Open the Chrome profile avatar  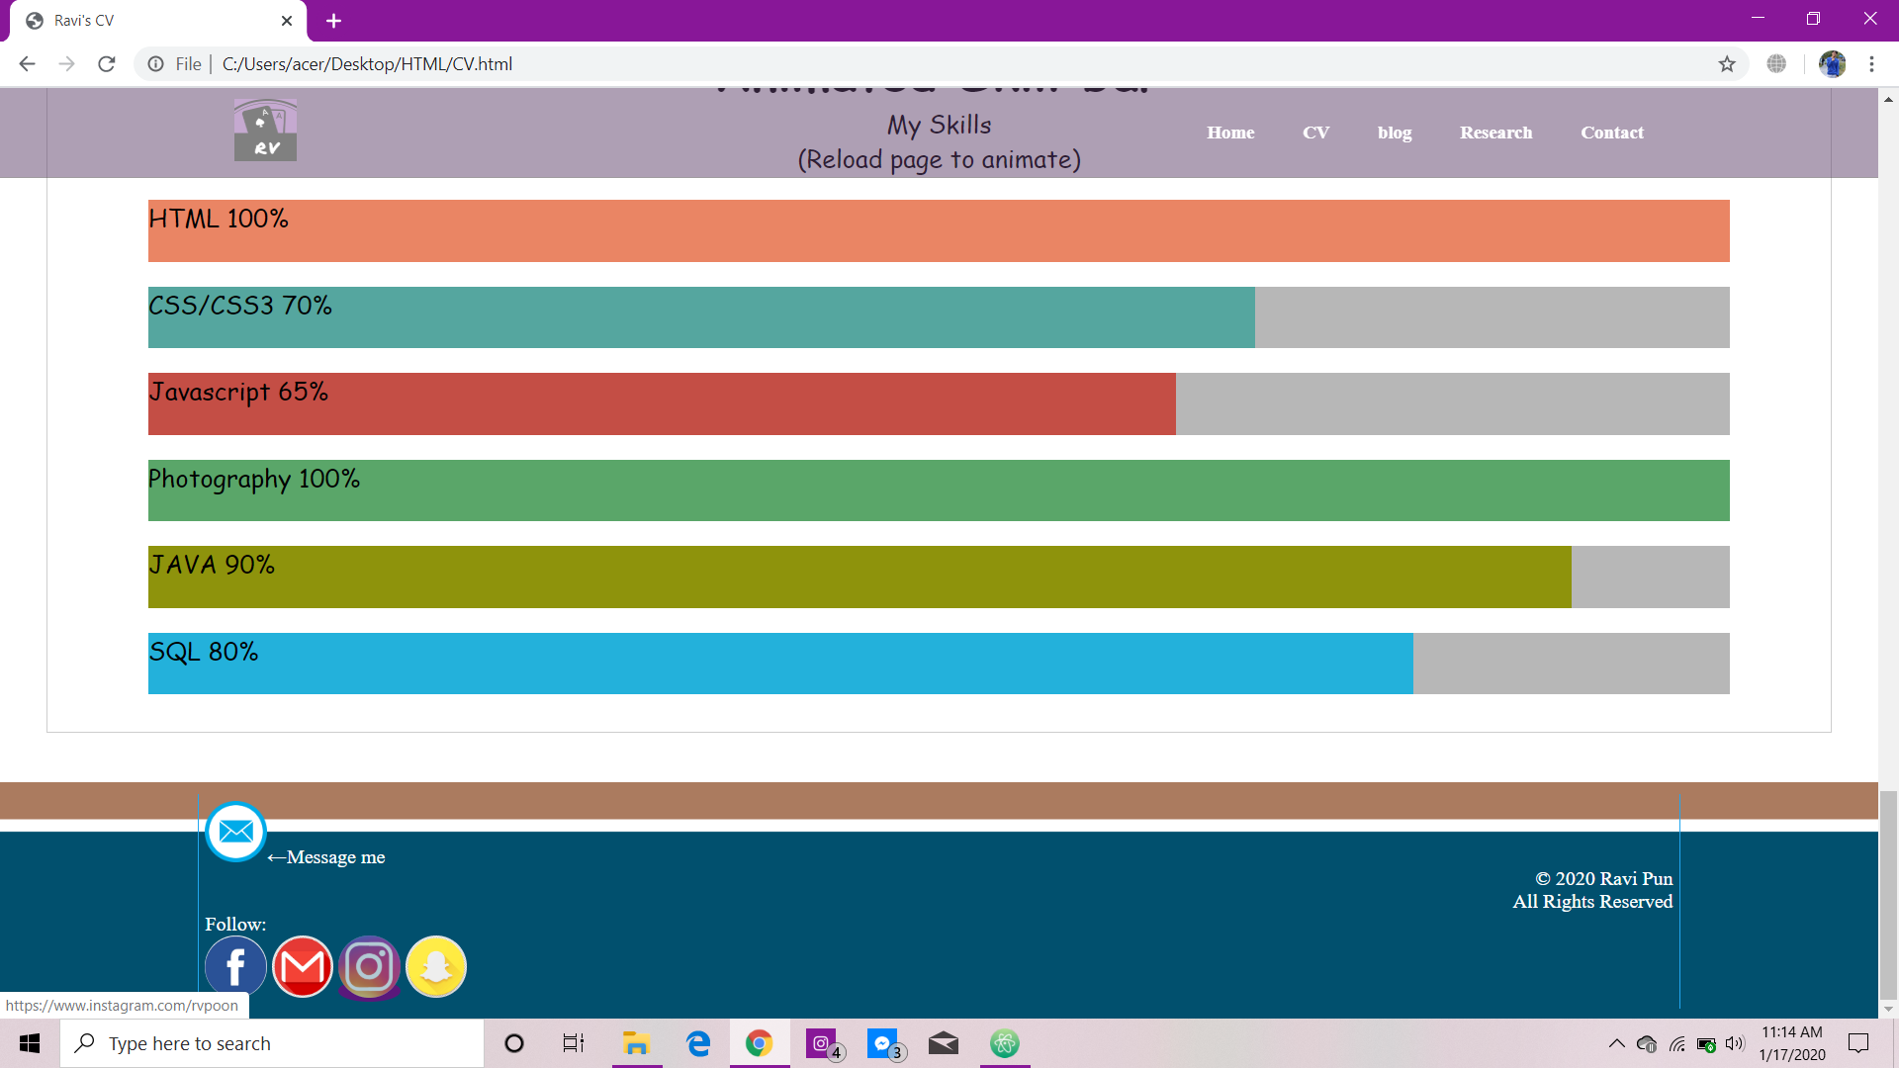tap(1832, 64)
